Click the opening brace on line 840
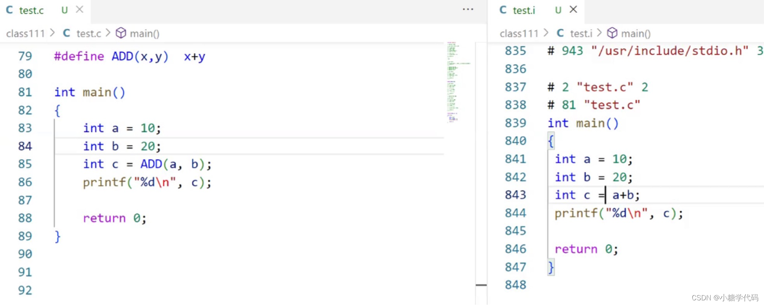This screenshot has height=305, width=764. (551, 141)
